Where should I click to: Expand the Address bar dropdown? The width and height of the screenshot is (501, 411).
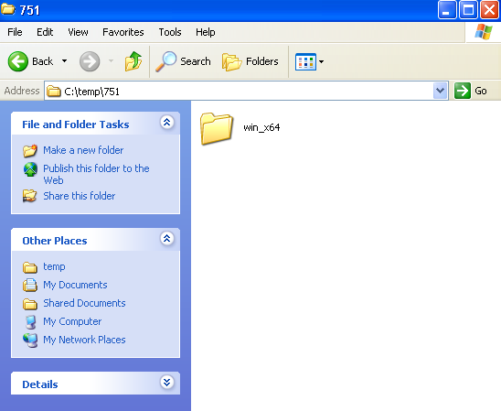click(x=441, y=91)
